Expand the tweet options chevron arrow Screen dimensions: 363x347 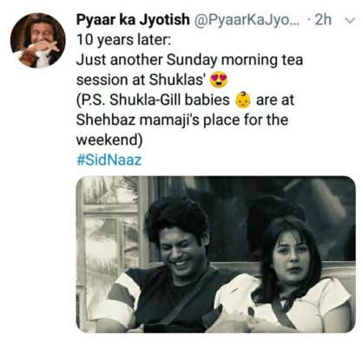(x=350, y=20)
